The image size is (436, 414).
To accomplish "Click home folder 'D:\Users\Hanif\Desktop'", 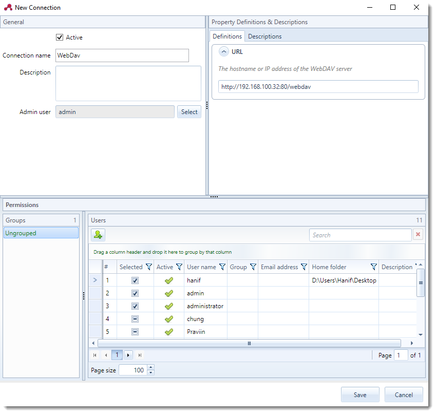I will click(344, 280).
